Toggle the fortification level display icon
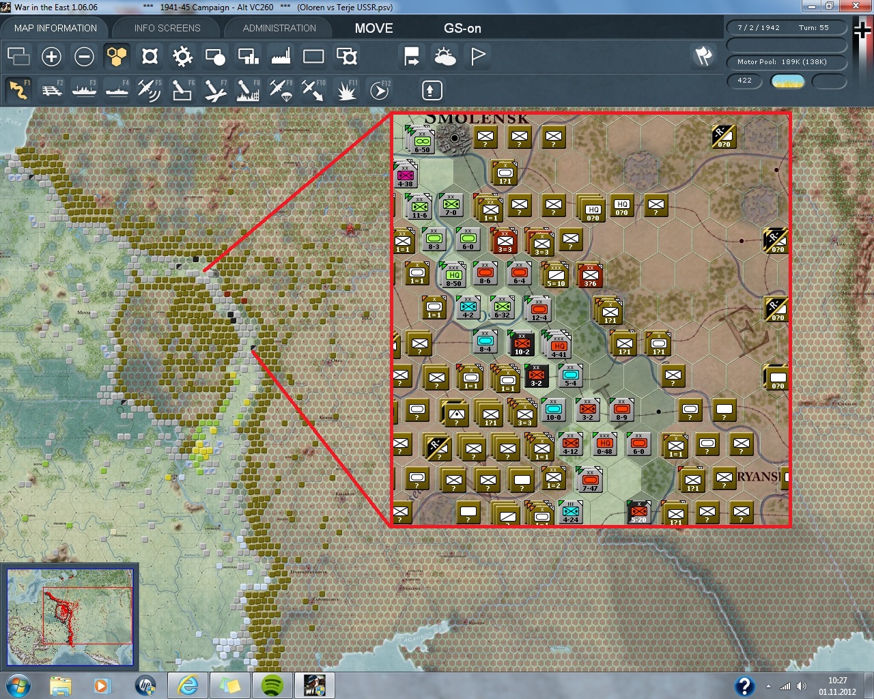 tap(150, 56)
